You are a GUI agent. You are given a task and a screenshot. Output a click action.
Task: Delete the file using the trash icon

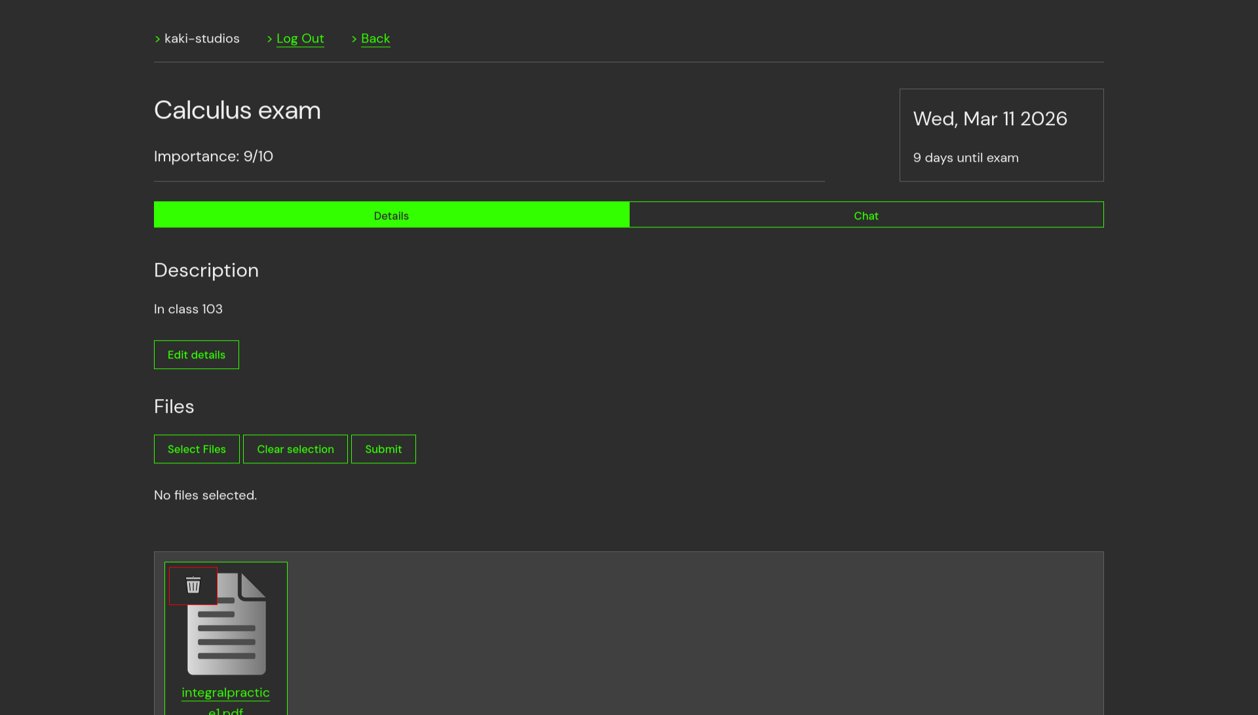point(193,585)
